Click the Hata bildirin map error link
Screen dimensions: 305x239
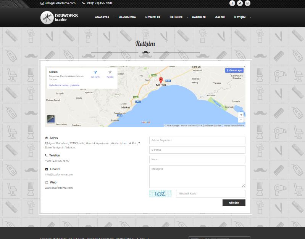234,126
